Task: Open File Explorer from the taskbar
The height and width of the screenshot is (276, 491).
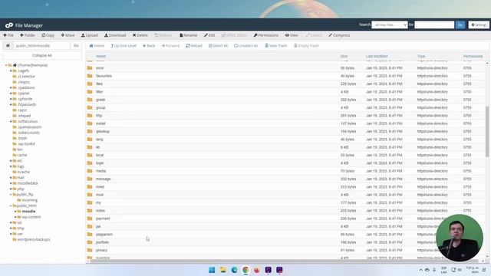Action: pos(223,270)
